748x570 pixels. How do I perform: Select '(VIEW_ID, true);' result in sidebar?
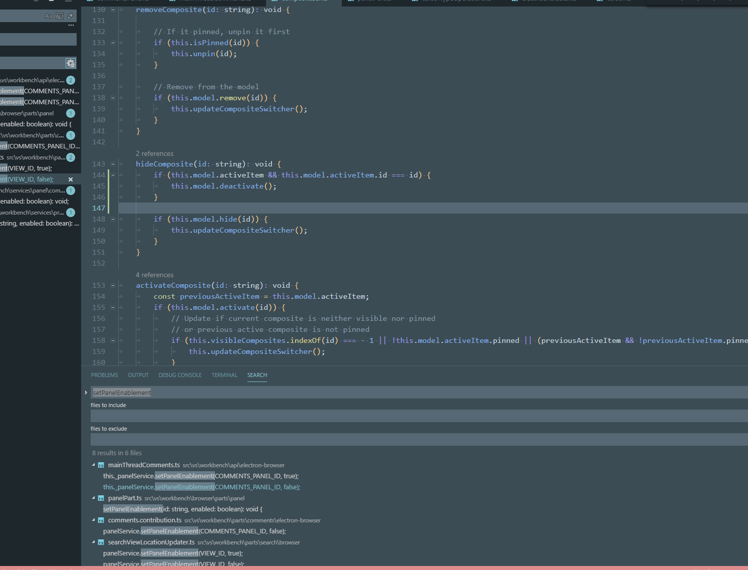pyautogui.click(x=26, y=168)
